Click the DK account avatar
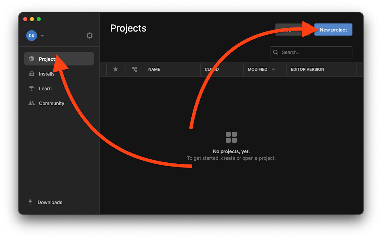 (x=32, y=36)
